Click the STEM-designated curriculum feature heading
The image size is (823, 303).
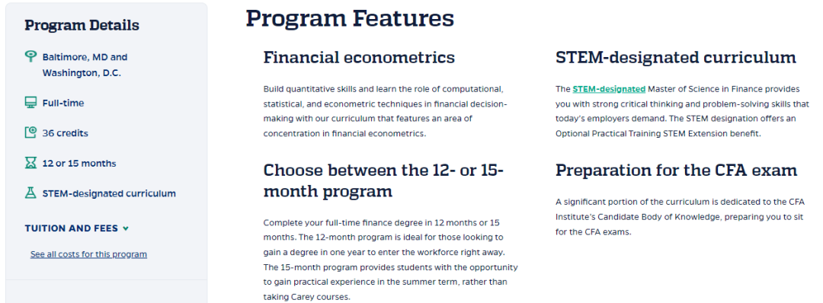[x=676, y=57]
